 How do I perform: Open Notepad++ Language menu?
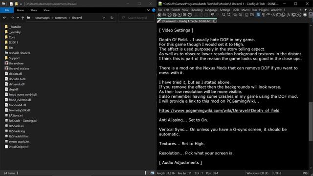click(211, 10)
